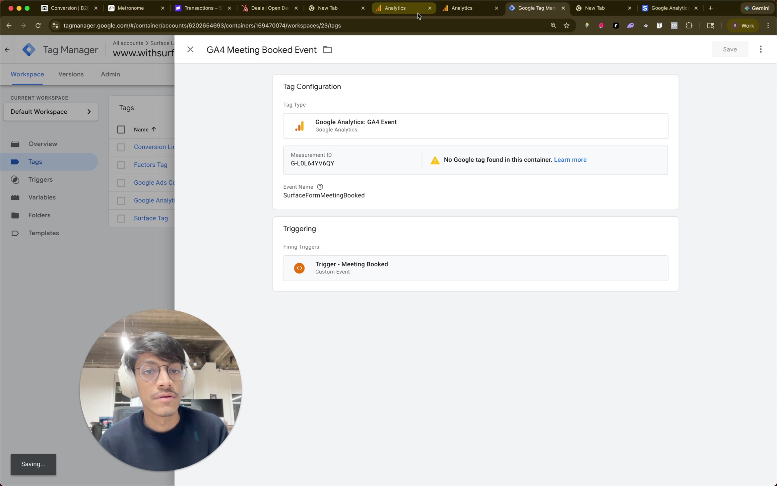The width and height of the screenshot is (777, 486).
Task: Switch to the Versions tab
Action: tap(71, 74)
